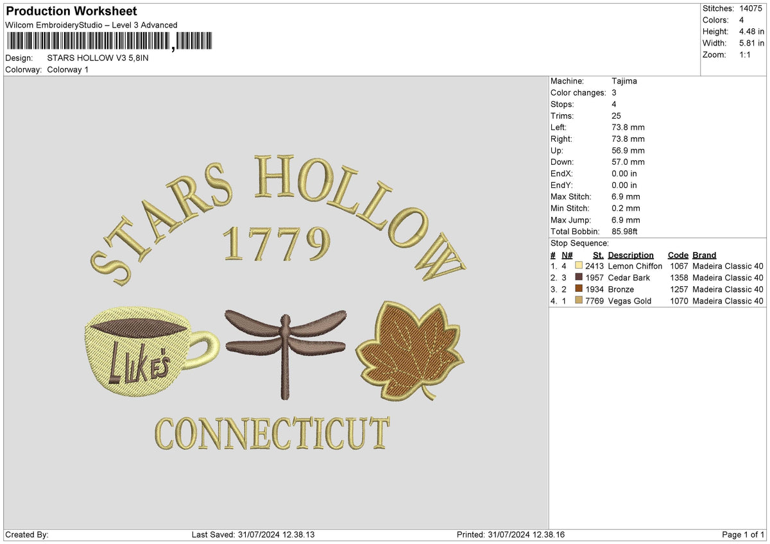Screen dimensions: 770x544
Task: Click the 'Bronze' thread description
Action: point(621,289)
